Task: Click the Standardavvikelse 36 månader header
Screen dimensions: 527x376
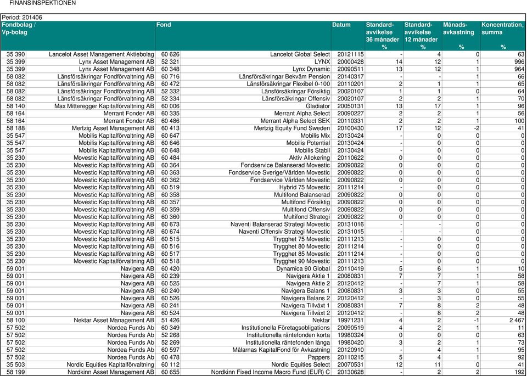Action: tap(384, 36)
